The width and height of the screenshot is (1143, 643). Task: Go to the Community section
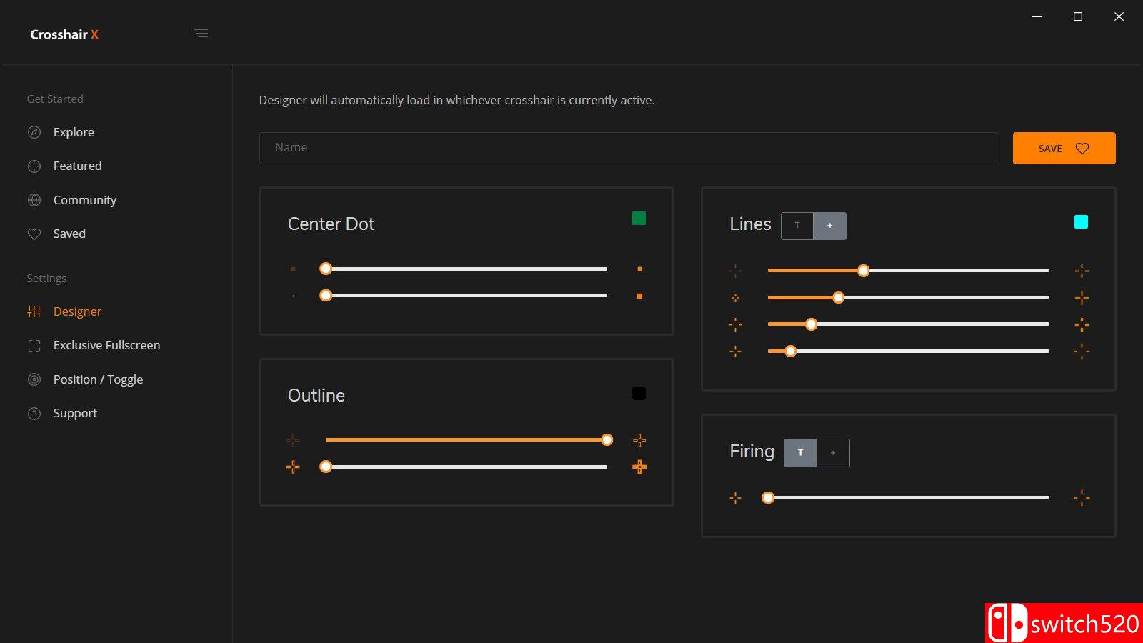[x=84, y=200]
